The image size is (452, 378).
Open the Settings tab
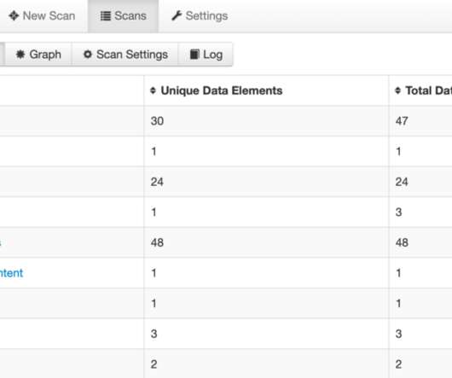pyautogui.click(x=200, y=16)
